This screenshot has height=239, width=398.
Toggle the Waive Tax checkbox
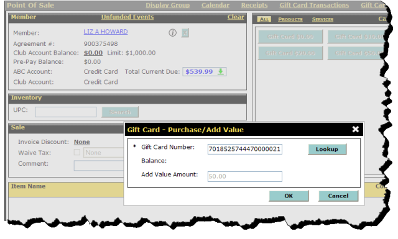coord(77,152)
